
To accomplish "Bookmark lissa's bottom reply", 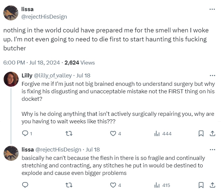I will pyautogui.click(x=201, y=185).
